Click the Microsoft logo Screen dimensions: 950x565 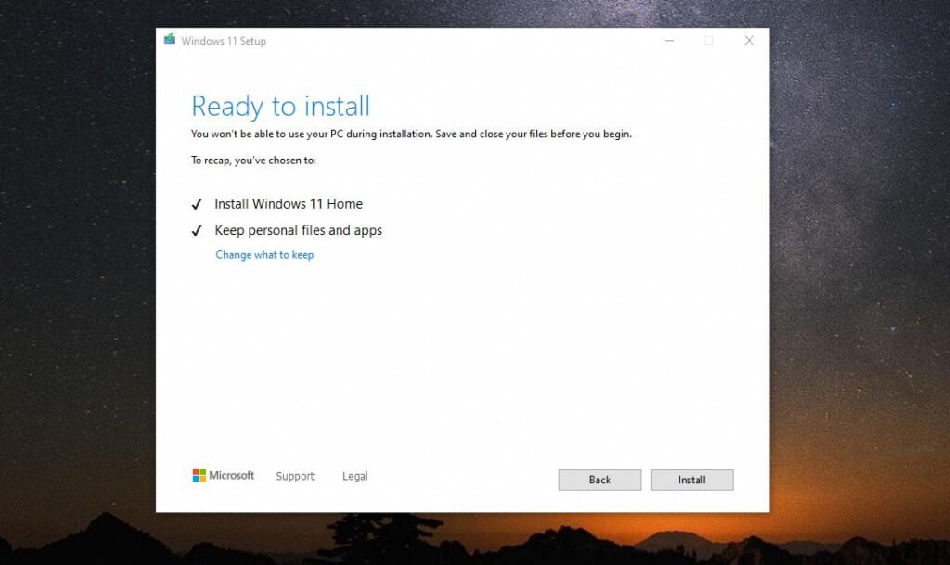coord(223,475)
